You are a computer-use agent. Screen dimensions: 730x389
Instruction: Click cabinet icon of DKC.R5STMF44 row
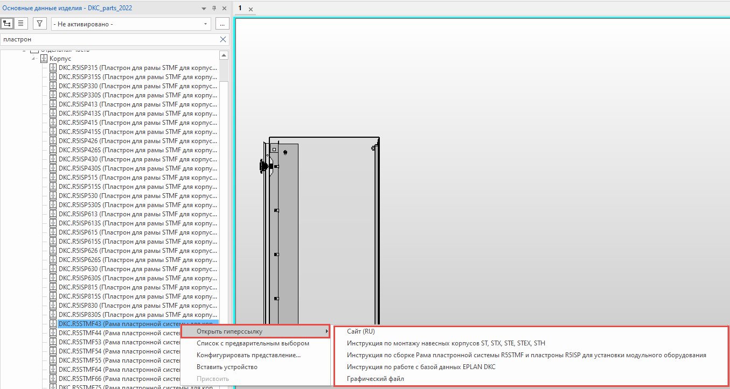53,333
